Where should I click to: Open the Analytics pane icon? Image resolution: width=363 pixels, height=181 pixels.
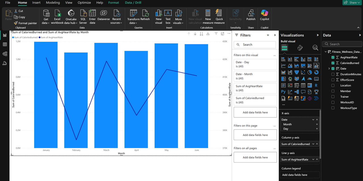[315, 48]
